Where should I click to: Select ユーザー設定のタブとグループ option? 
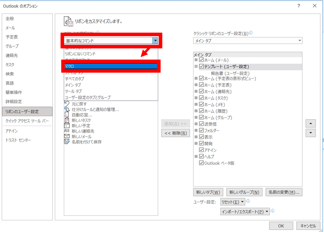[x=111, y=97]
